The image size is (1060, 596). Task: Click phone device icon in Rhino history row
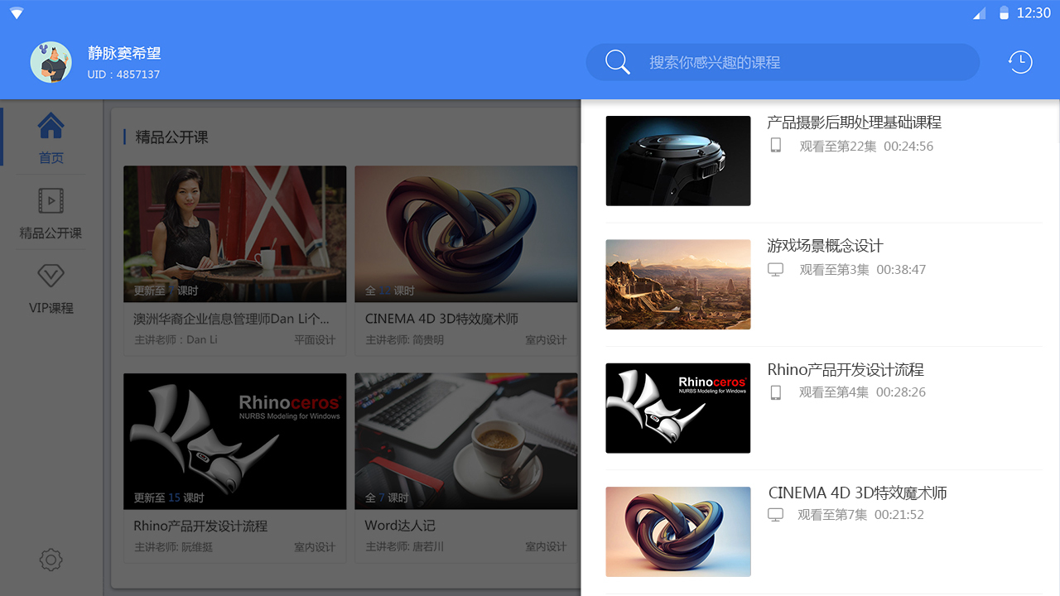[776, 392]
